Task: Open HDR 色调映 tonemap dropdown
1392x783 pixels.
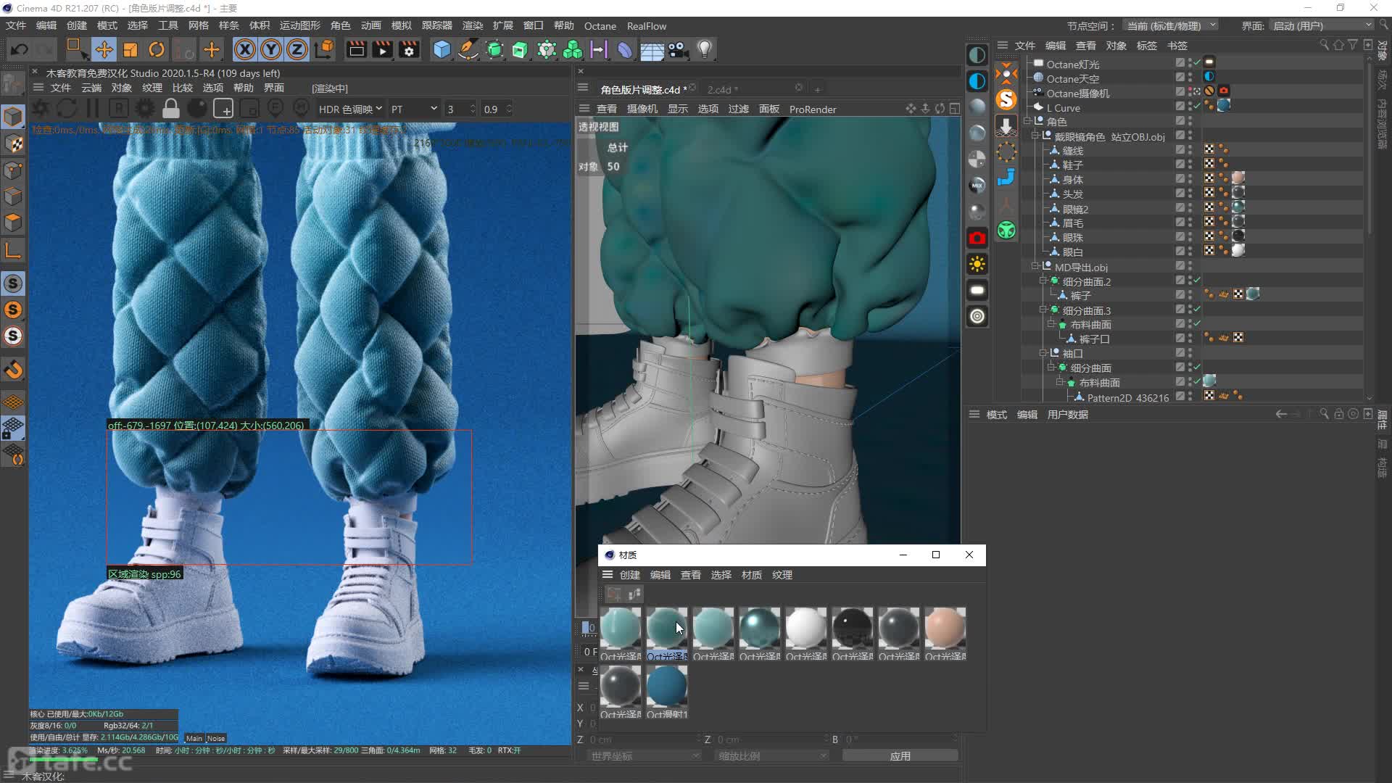Action: (350, 109)
